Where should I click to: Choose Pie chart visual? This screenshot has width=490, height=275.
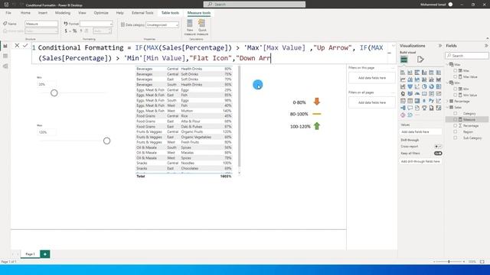tap(424, 86)
